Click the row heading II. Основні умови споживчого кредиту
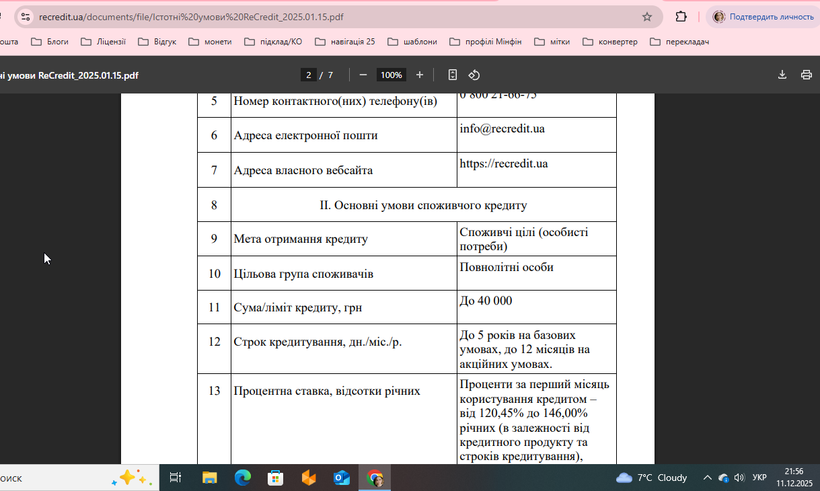The width and height of the screenshot is (820, 491). 423,205
